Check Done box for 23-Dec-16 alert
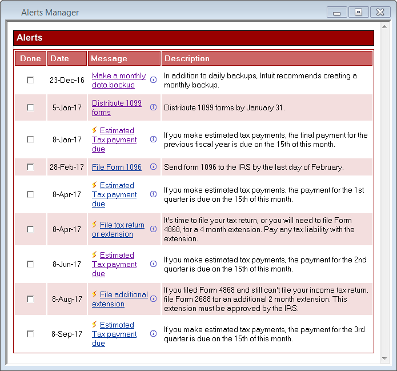 click(30, 80)
